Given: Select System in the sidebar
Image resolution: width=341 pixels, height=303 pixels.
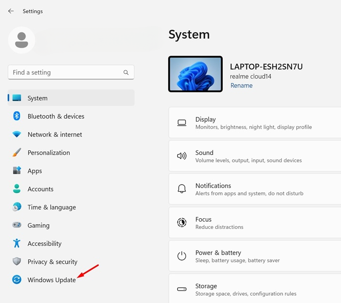Looking at the screenshot, I should pyautogui.click(x=71, y=98).
